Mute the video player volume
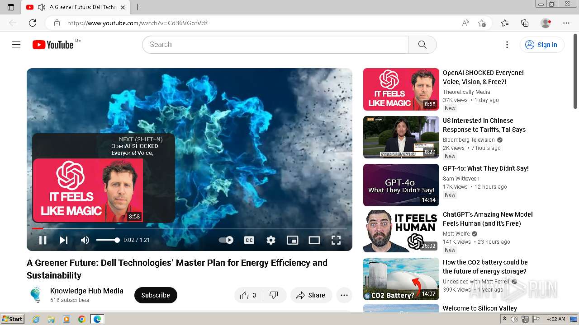Screen dimensions: 579x325 (x=85, y=240)
